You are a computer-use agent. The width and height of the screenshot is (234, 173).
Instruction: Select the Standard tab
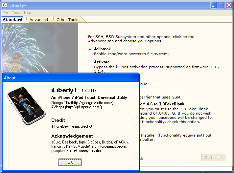pyautogui.click(x=13, y=20)
